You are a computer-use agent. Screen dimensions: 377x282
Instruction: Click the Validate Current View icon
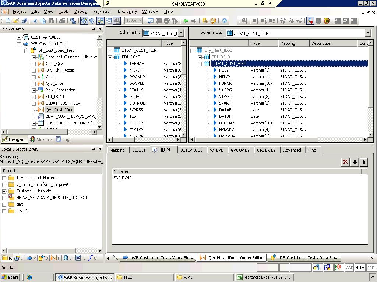pyautogui.click(x=151, y=21)
